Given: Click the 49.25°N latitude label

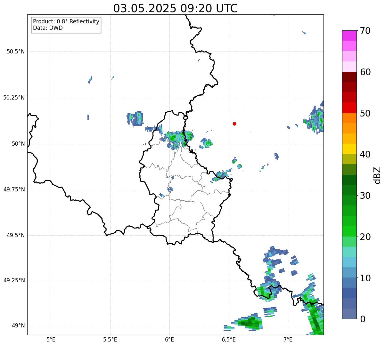Looking at the screenshot, I should [x=14, y=281].
